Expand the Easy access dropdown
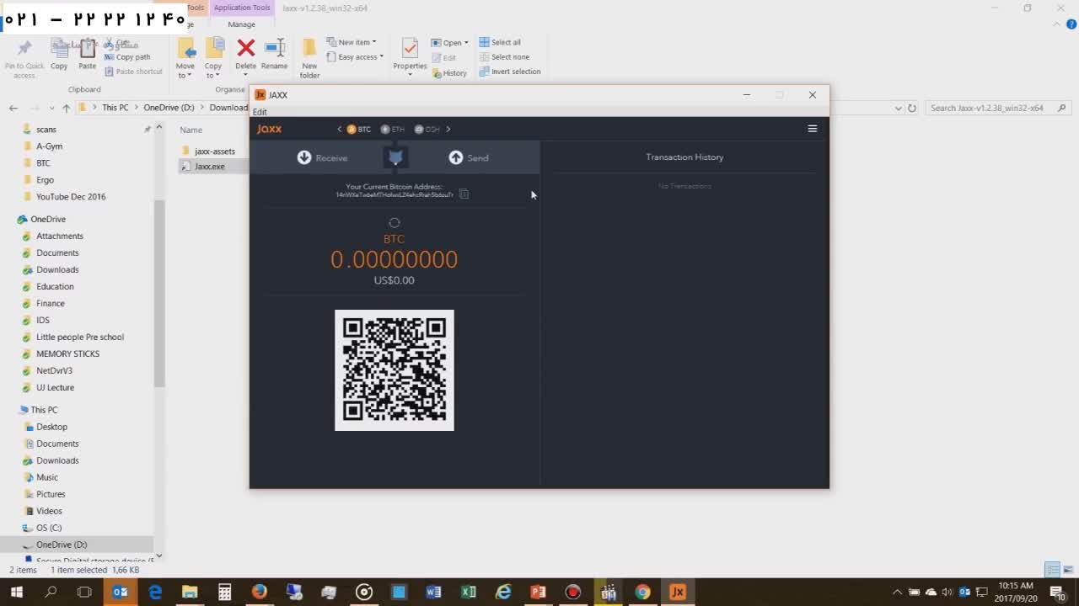1079x606 pixels. (x=360, y=57)
